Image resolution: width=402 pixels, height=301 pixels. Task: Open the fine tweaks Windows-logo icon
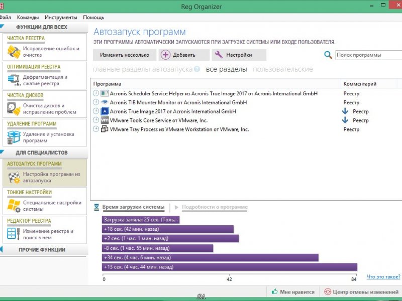pyautogui.click(x=14, y=206)
